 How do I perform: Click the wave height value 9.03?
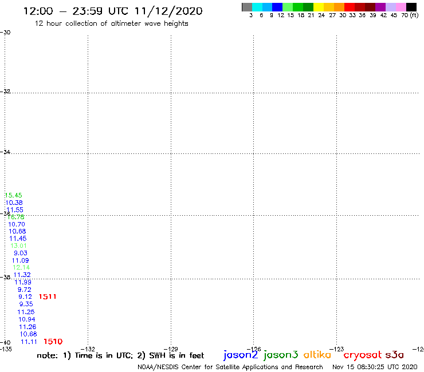pos(21,253)
